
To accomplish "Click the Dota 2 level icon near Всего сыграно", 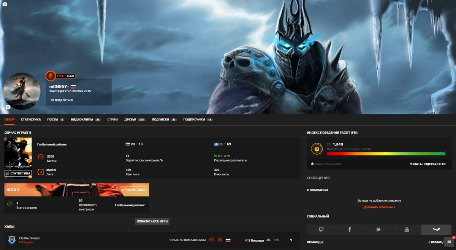I will coord(10,204).
